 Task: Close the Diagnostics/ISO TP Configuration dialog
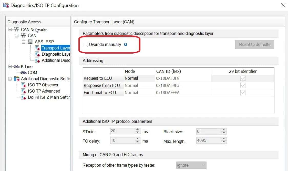283,5
